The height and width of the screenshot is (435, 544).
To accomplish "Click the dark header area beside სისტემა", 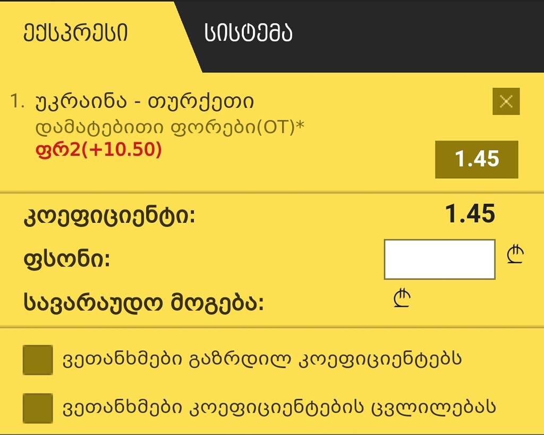I will coord(416,35).
